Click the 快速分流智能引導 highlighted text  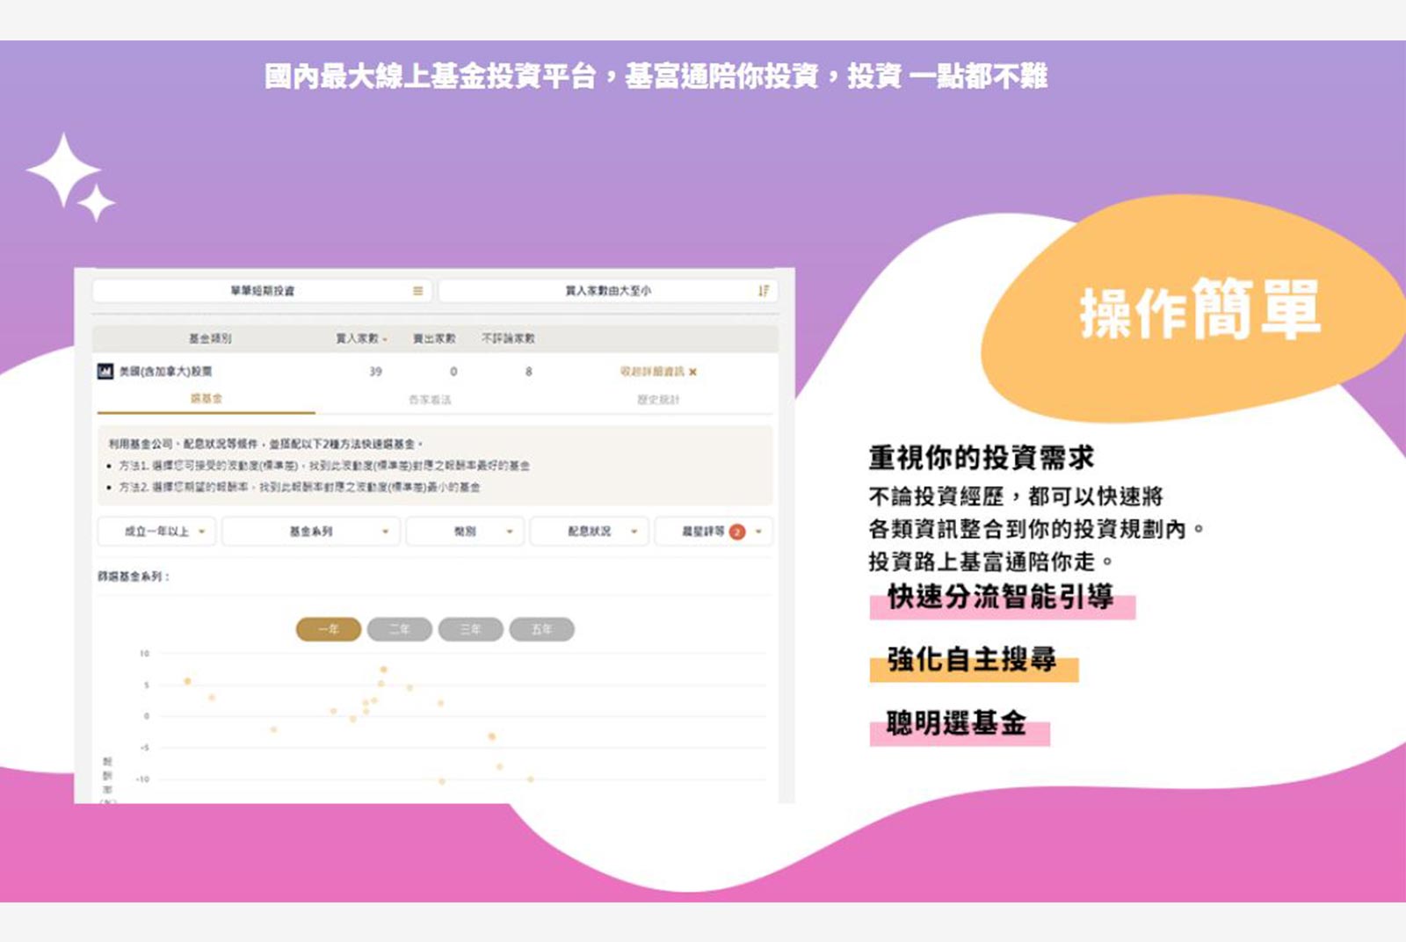pos(1001,598)
